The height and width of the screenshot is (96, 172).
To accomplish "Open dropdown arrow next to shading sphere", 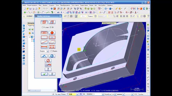I will (112, 9).
